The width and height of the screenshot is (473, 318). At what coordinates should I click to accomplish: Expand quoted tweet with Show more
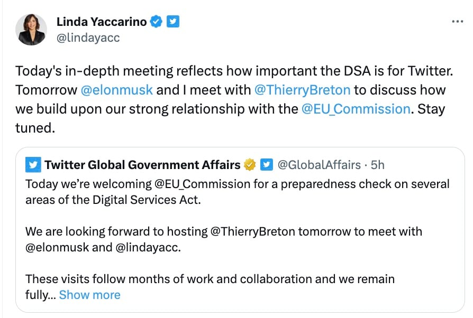89,295
